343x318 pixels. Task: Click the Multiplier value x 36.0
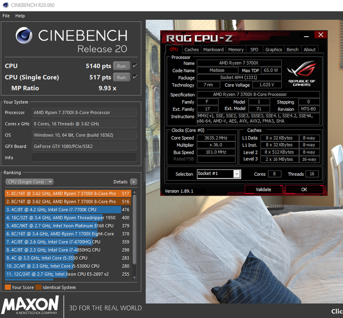tap(216, 145)
